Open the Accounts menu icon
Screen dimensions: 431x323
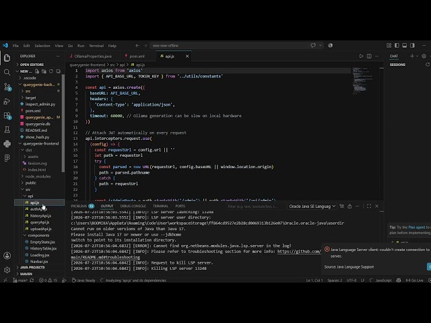(x=7, y=256)
